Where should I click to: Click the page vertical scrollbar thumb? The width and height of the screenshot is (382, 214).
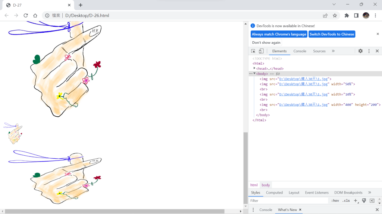tap(245, 168)
